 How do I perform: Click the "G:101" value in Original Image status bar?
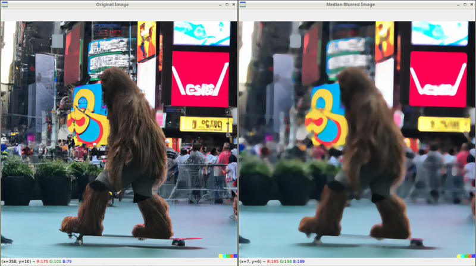(x=55, y=261)
